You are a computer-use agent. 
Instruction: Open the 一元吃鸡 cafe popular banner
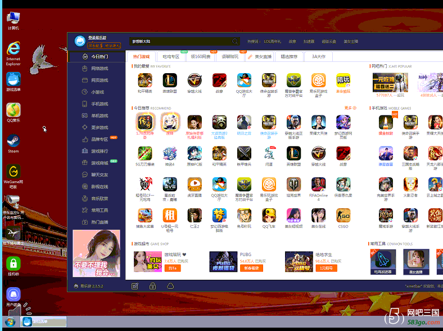pyautogui.click(x=390, y=82)
